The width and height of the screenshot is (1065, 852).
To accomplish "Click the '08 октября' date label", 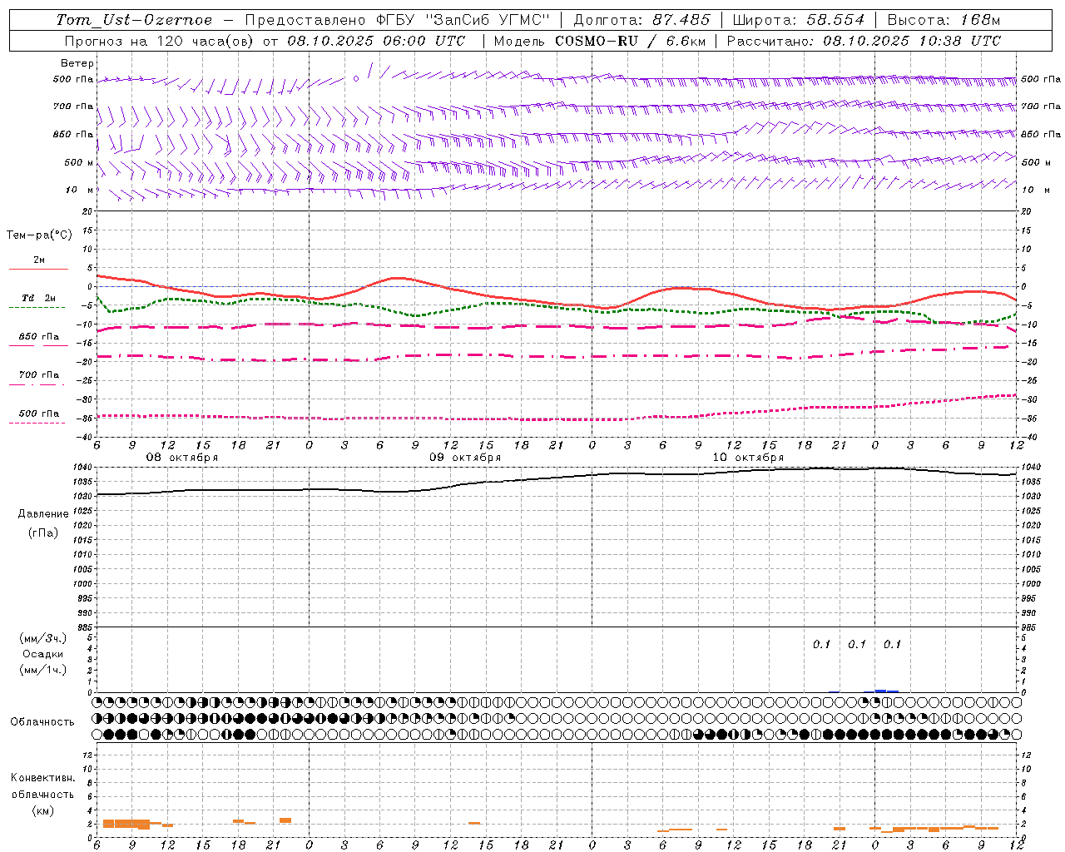I will point(182,458).
